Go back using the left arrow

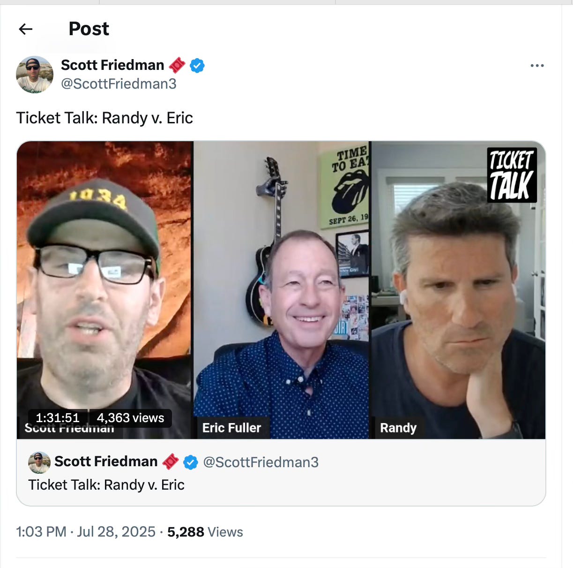pos(25,29)
